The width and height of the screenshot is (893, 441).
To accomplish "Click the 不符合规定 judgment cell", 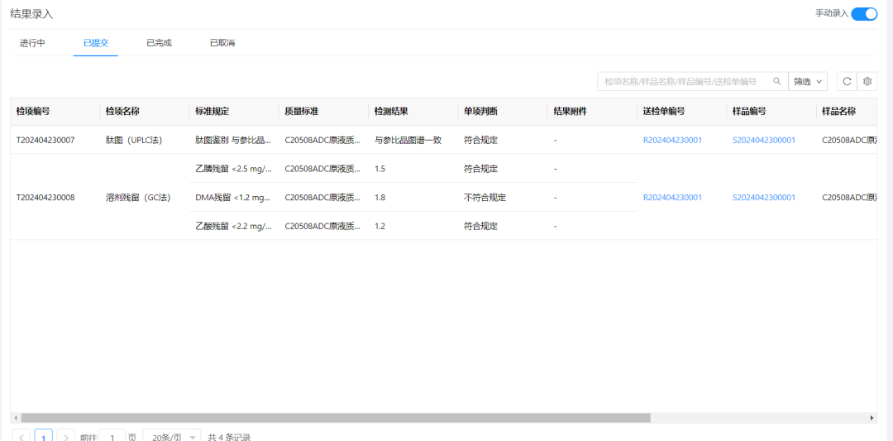I will 485,198.
